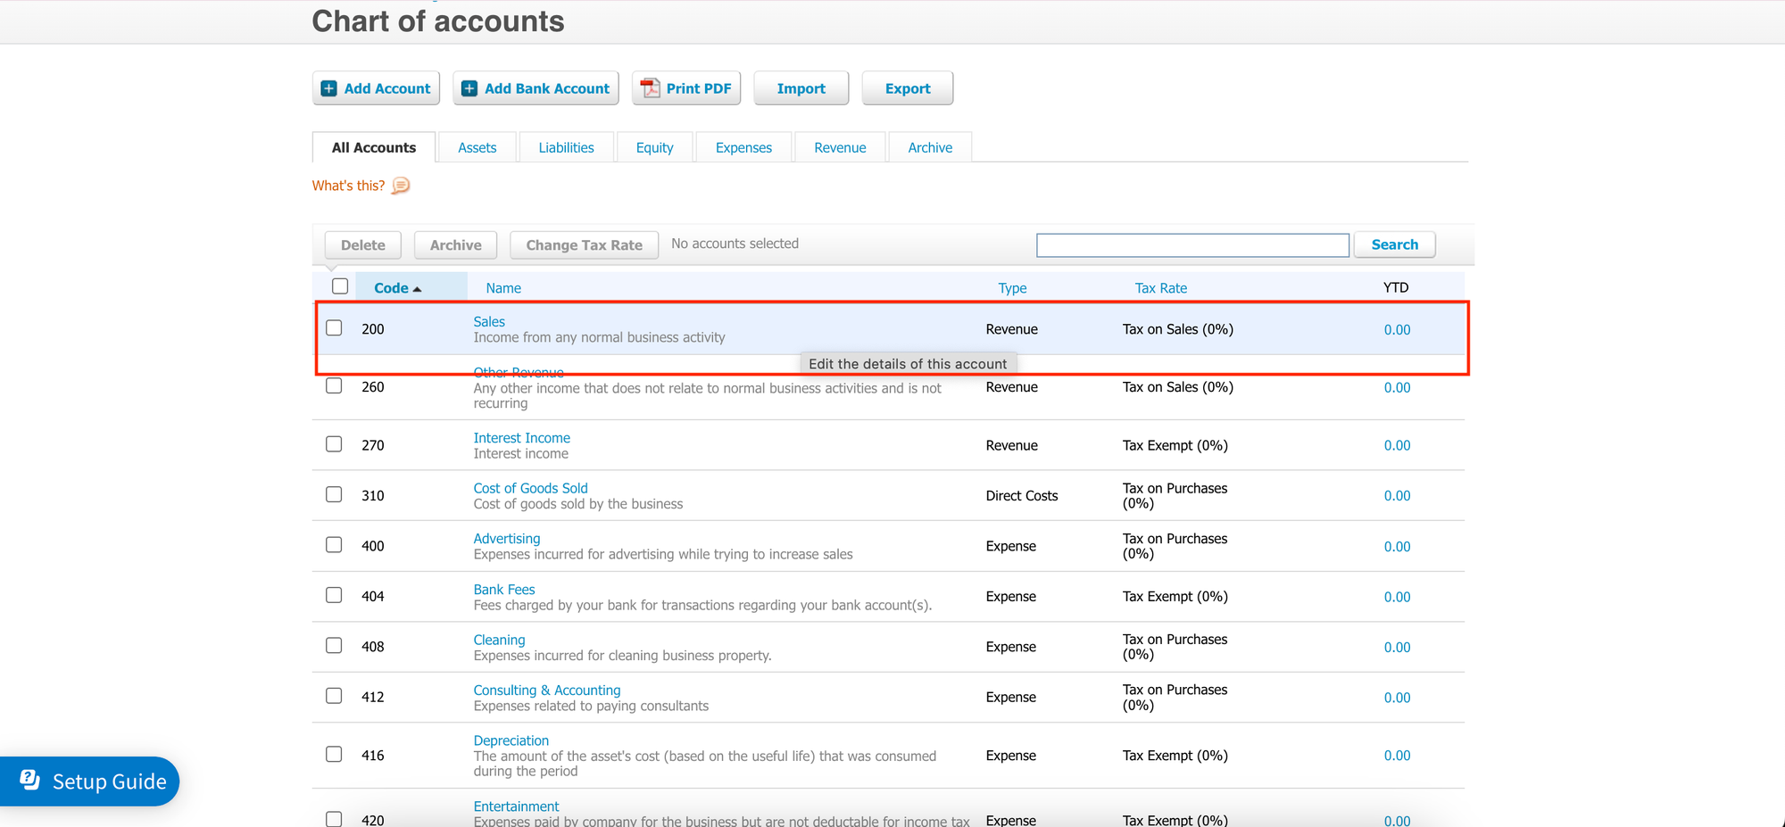Check the box for account 260

pos(334,385)
